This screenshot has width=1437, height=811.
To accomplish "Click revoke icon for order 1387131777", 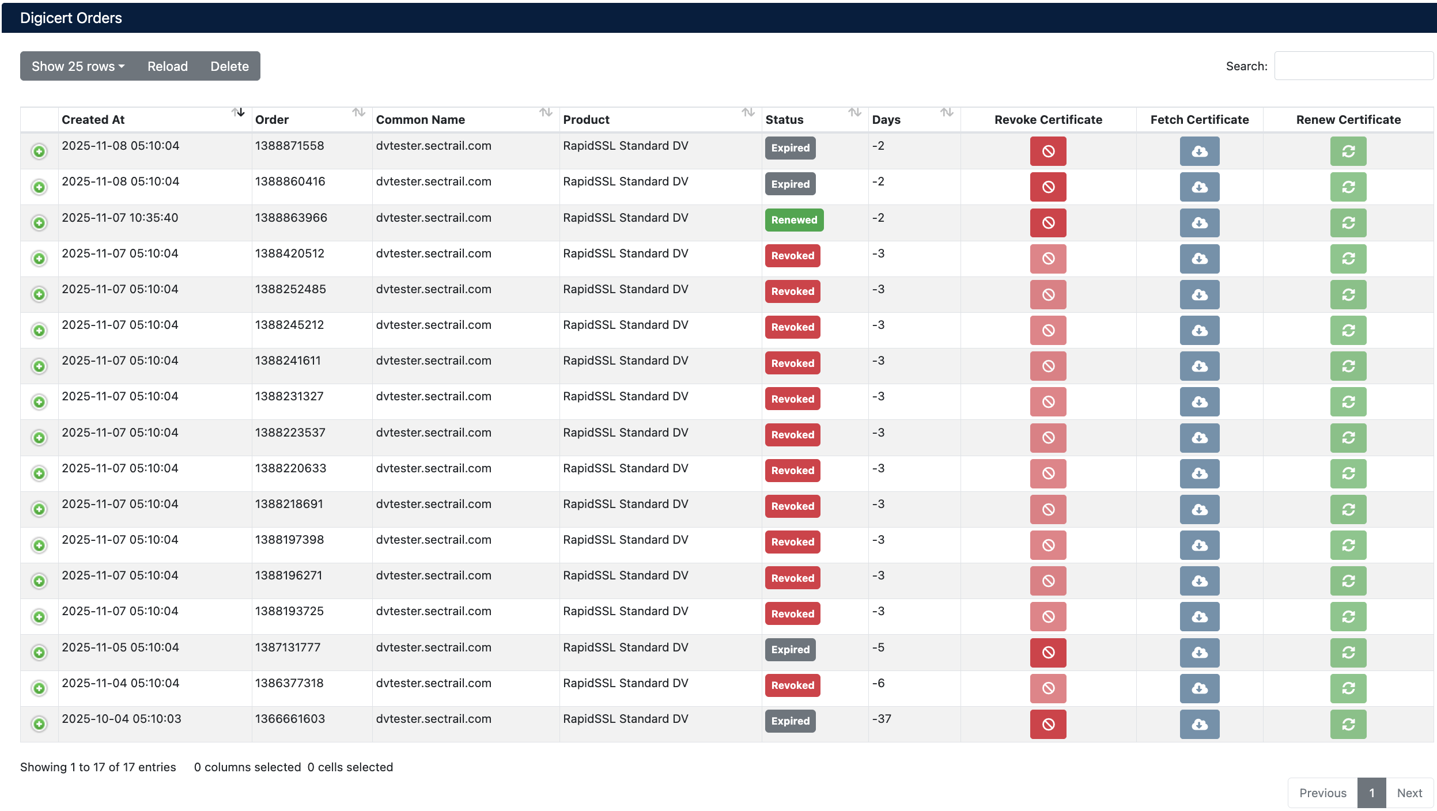I will coord(1048,652).
